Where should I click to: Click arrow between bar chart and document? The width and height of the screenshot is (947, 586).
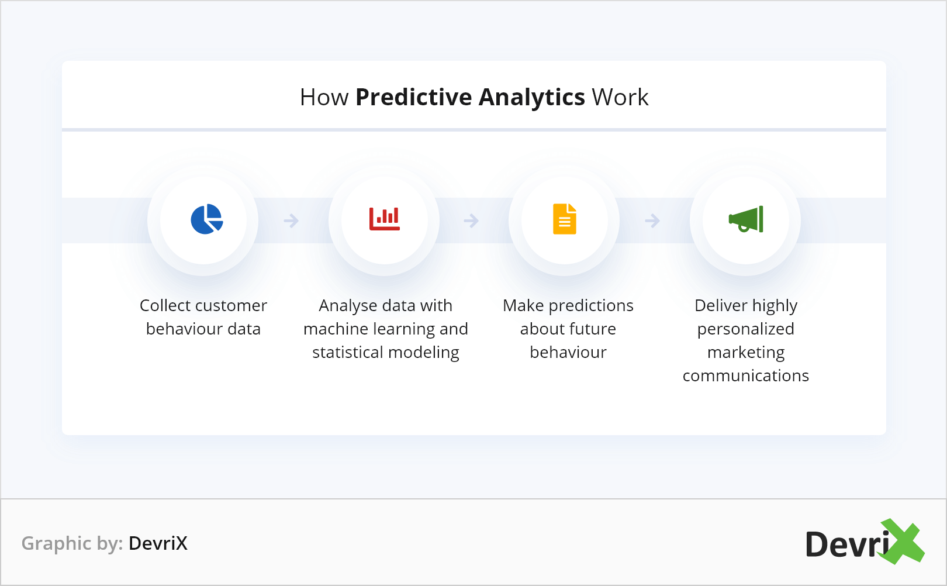pos(471,220)
